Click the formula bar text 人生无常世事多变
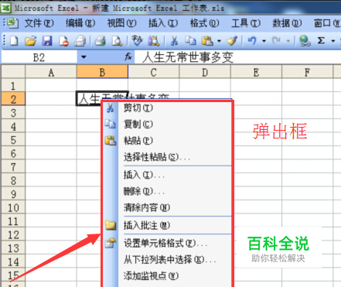The width and height of the screenshot is (341, 287). pyautogui.click(x=188, y=57)
